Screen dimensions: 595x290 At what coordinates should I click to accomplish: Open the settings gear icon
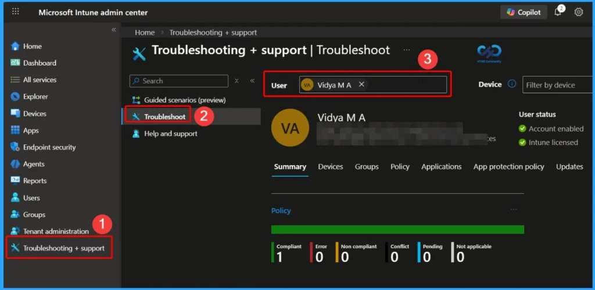point(578,12)
